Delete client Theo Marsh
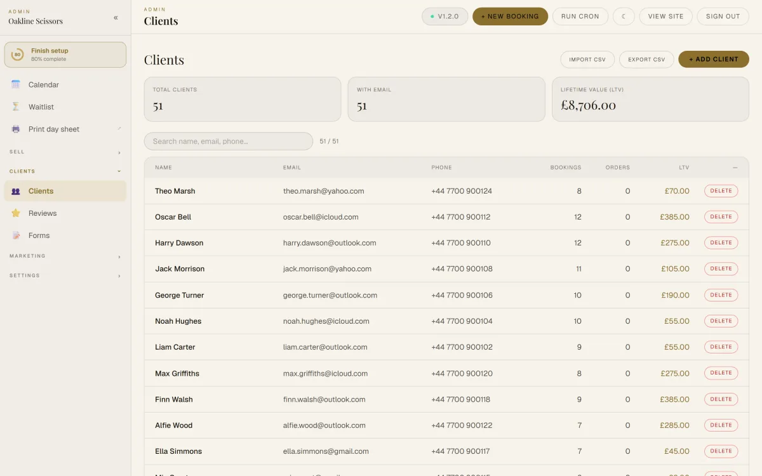The height and width of the screenshot is (476, 762). point(721,191)
